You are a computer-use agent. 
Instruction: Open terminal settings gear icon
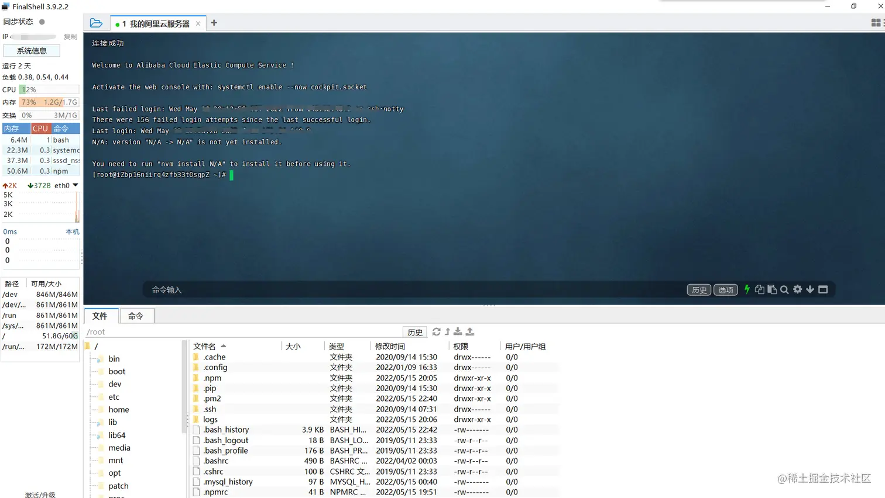pyautogui.click(x=797, y=289)
